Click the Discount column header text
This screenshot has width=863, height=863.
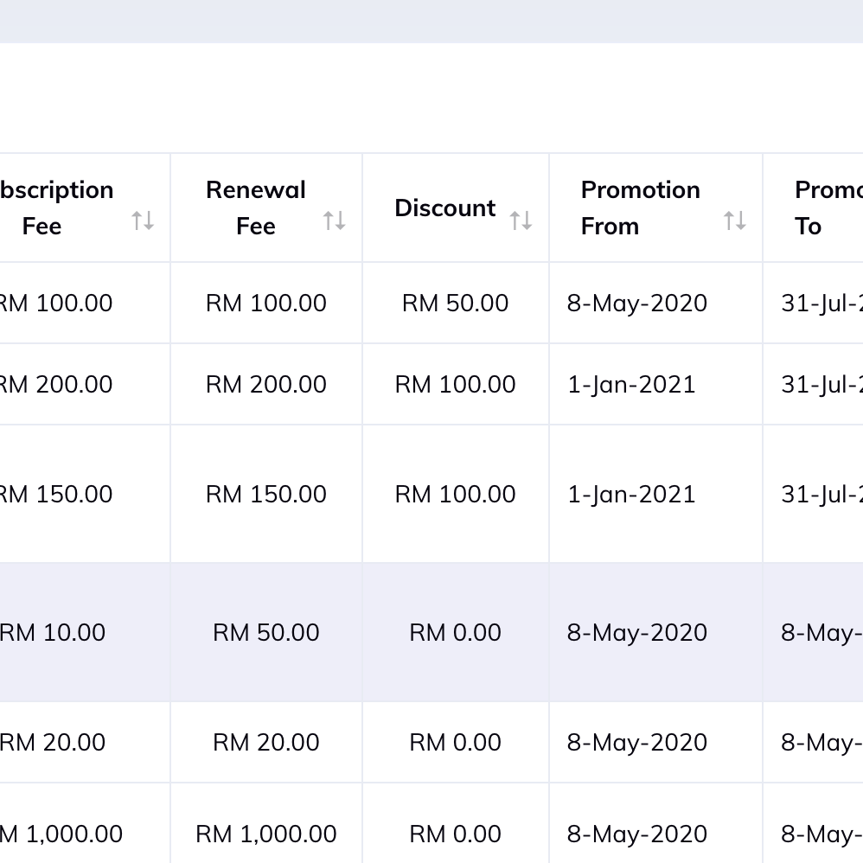click(444, 208)
